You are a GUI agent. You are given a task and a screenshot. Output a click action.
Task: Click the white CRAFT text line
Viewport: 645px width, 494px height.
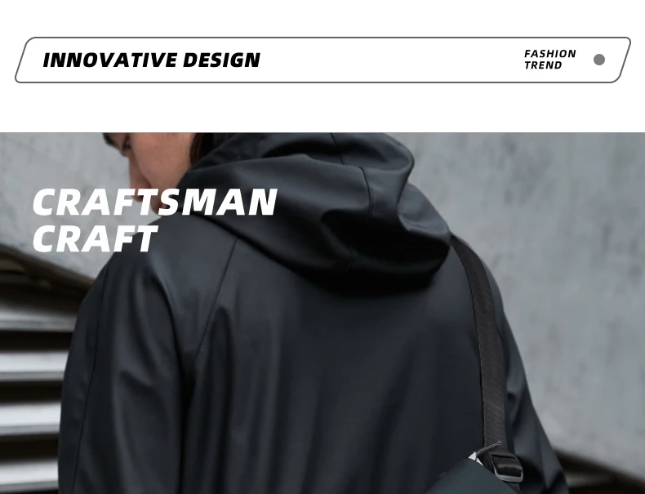tap(95, 238)
